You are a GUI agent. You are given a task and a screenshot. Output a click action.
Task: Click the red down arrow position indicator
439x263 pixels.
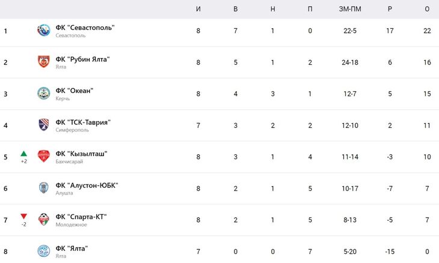(24, 216)
